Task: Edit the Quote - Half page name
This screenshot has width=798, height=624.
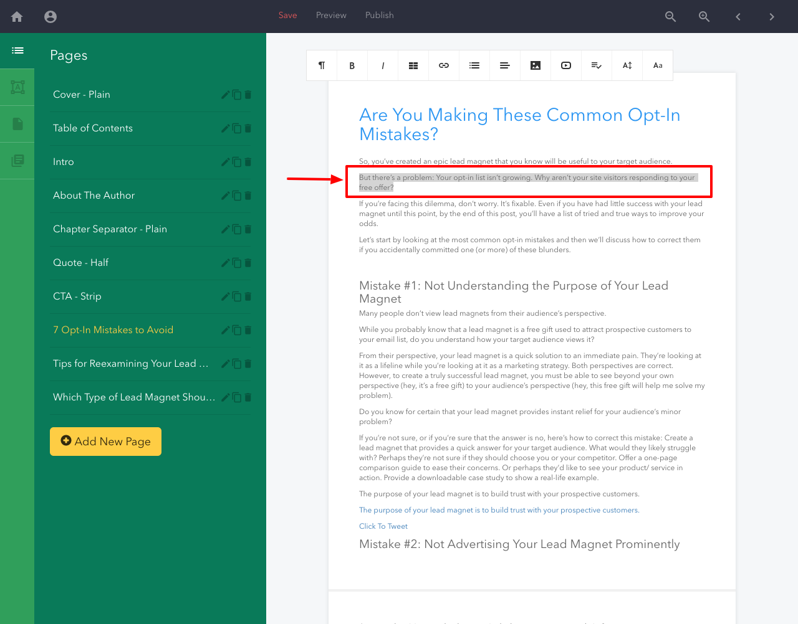Action: [226, 263]
